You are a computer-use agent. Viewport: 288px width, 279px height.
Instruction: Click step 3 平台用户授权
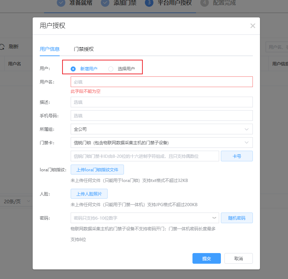[168, 3]
